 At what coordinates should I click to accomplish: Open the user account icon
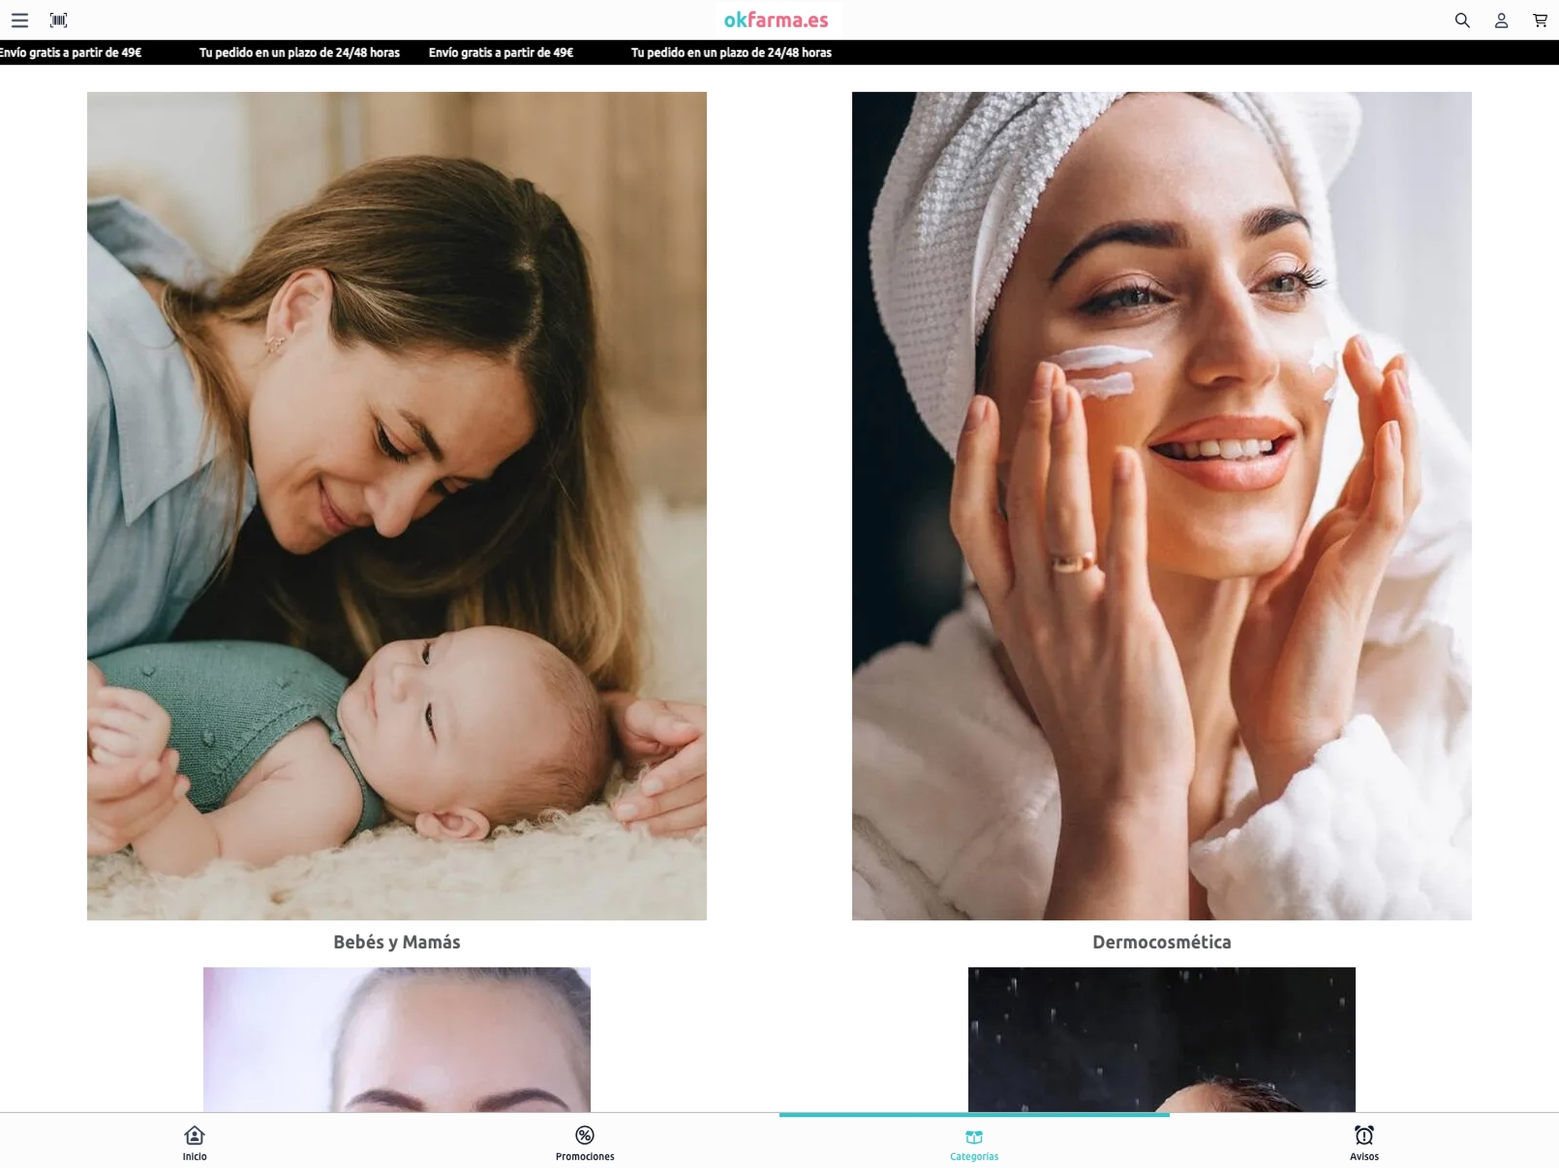click(1501, 21)
